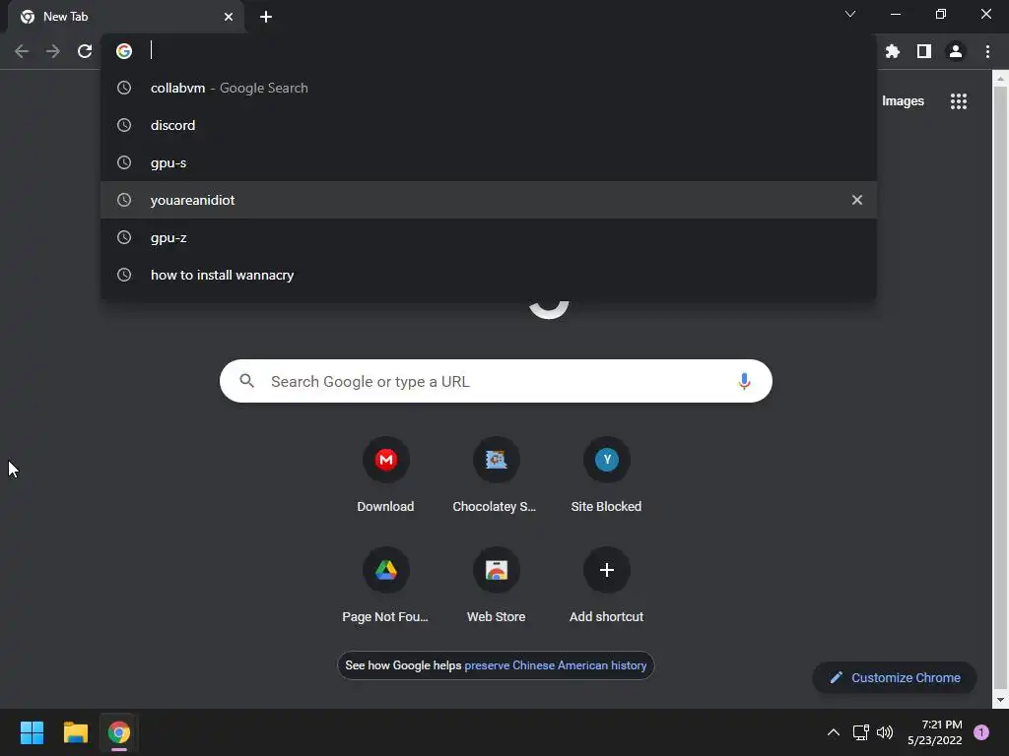This screenshot has width=1009, height=756.
Task: Open the Google apps grid
Action: (959, 101)
